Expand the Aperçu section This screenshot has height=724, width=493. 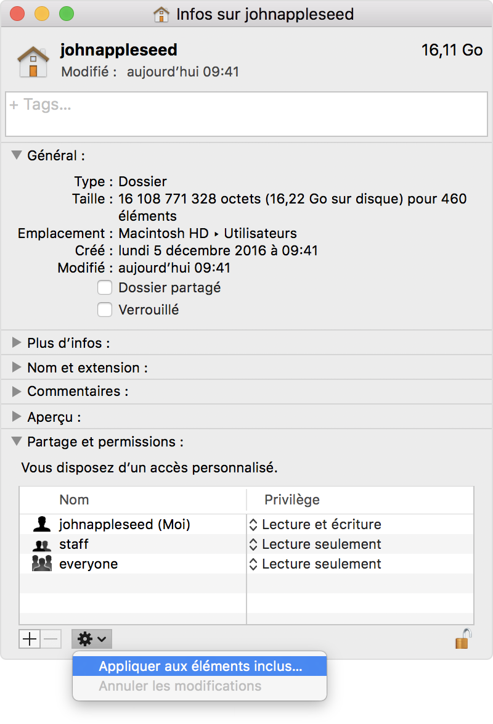click(17, 418)
